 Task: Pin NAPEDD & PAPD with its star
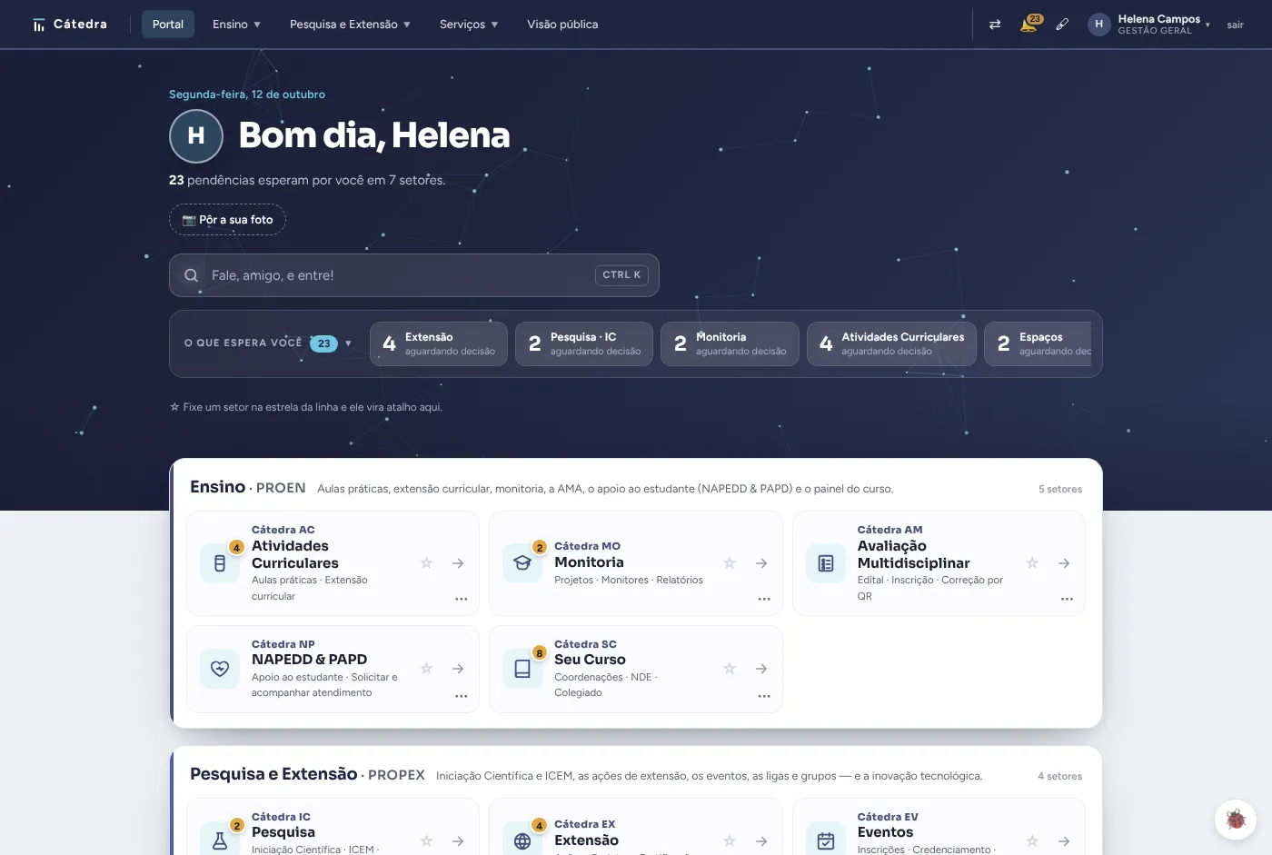point(426,669)
